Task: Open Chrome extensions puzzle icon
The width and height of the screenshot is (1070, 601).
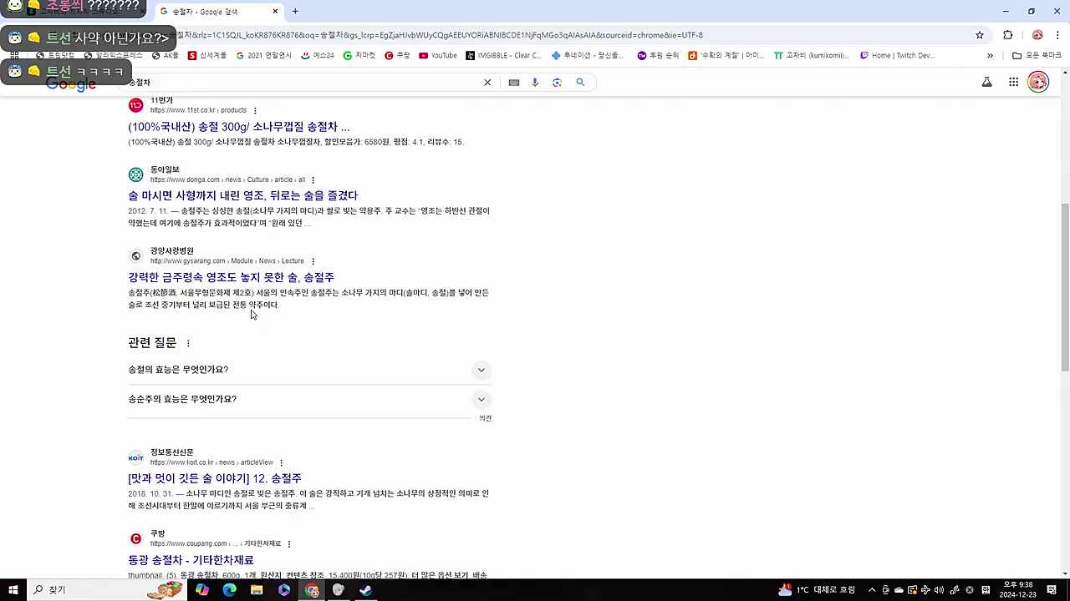Action: pyautogui.click(x=1007, y=35)
